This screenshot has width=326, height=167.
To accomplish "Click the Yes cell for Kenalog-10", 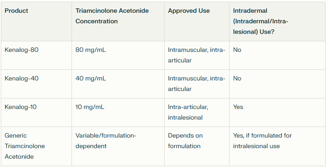I will click(277, 113).
